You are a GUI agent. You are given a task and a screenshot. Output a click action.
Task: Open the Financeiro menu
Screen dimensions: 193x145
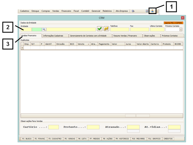(x=66, y=11)
